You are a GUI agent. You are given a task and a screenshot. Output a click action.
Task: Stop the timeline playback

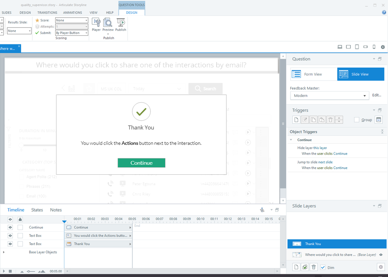click(10, 271)
